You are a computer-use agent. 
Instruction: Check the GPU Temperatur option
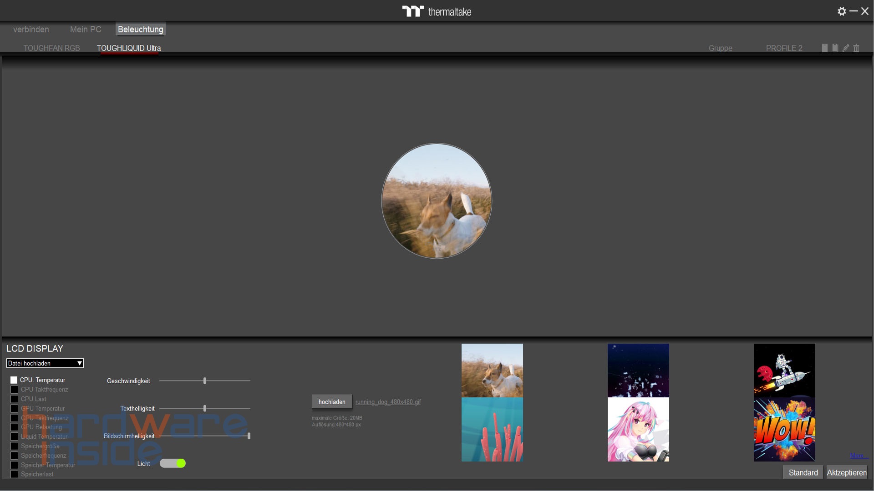pos(14,408)
